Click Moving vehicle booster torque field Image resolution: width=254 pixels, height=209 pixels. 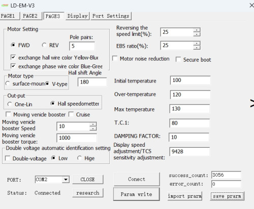tap(77, 138)
